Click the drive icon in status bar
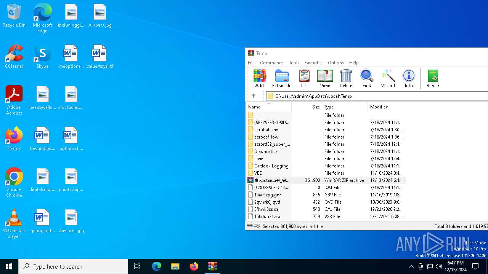Image resolution: width=488 pixels, height=274 pixels. coord(250,226)
